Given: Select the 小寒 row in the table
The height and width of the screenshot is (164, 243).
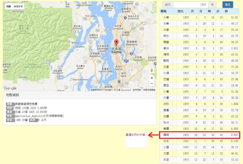Looking at the screenshot, I should (x=199, y=17).
